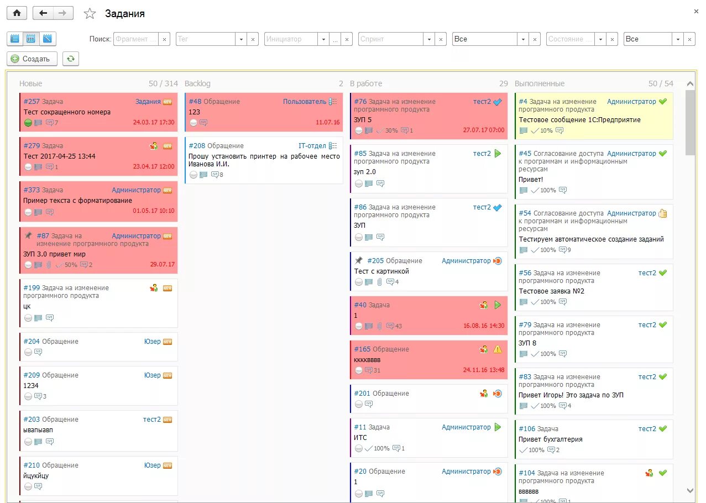Open checklist icon on request #48
Viewport: 706px width, 503px height.
coord(333,102)
